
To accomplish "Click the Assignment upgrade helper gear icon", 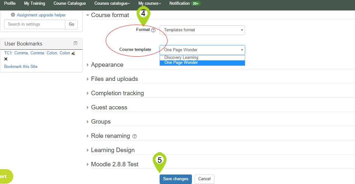I will [13, 15].
